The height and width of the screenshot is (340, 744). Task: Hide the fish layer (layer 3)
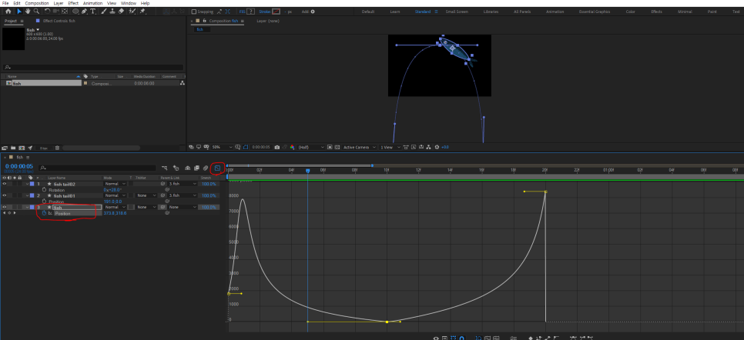[5, 207]
